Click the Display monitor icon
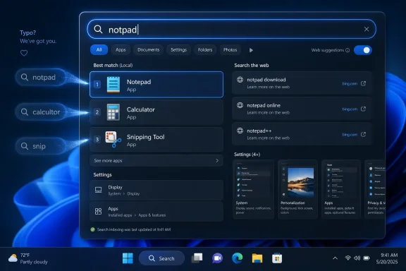This screenshot has width=406, height=271. click(x=99, y=190)
